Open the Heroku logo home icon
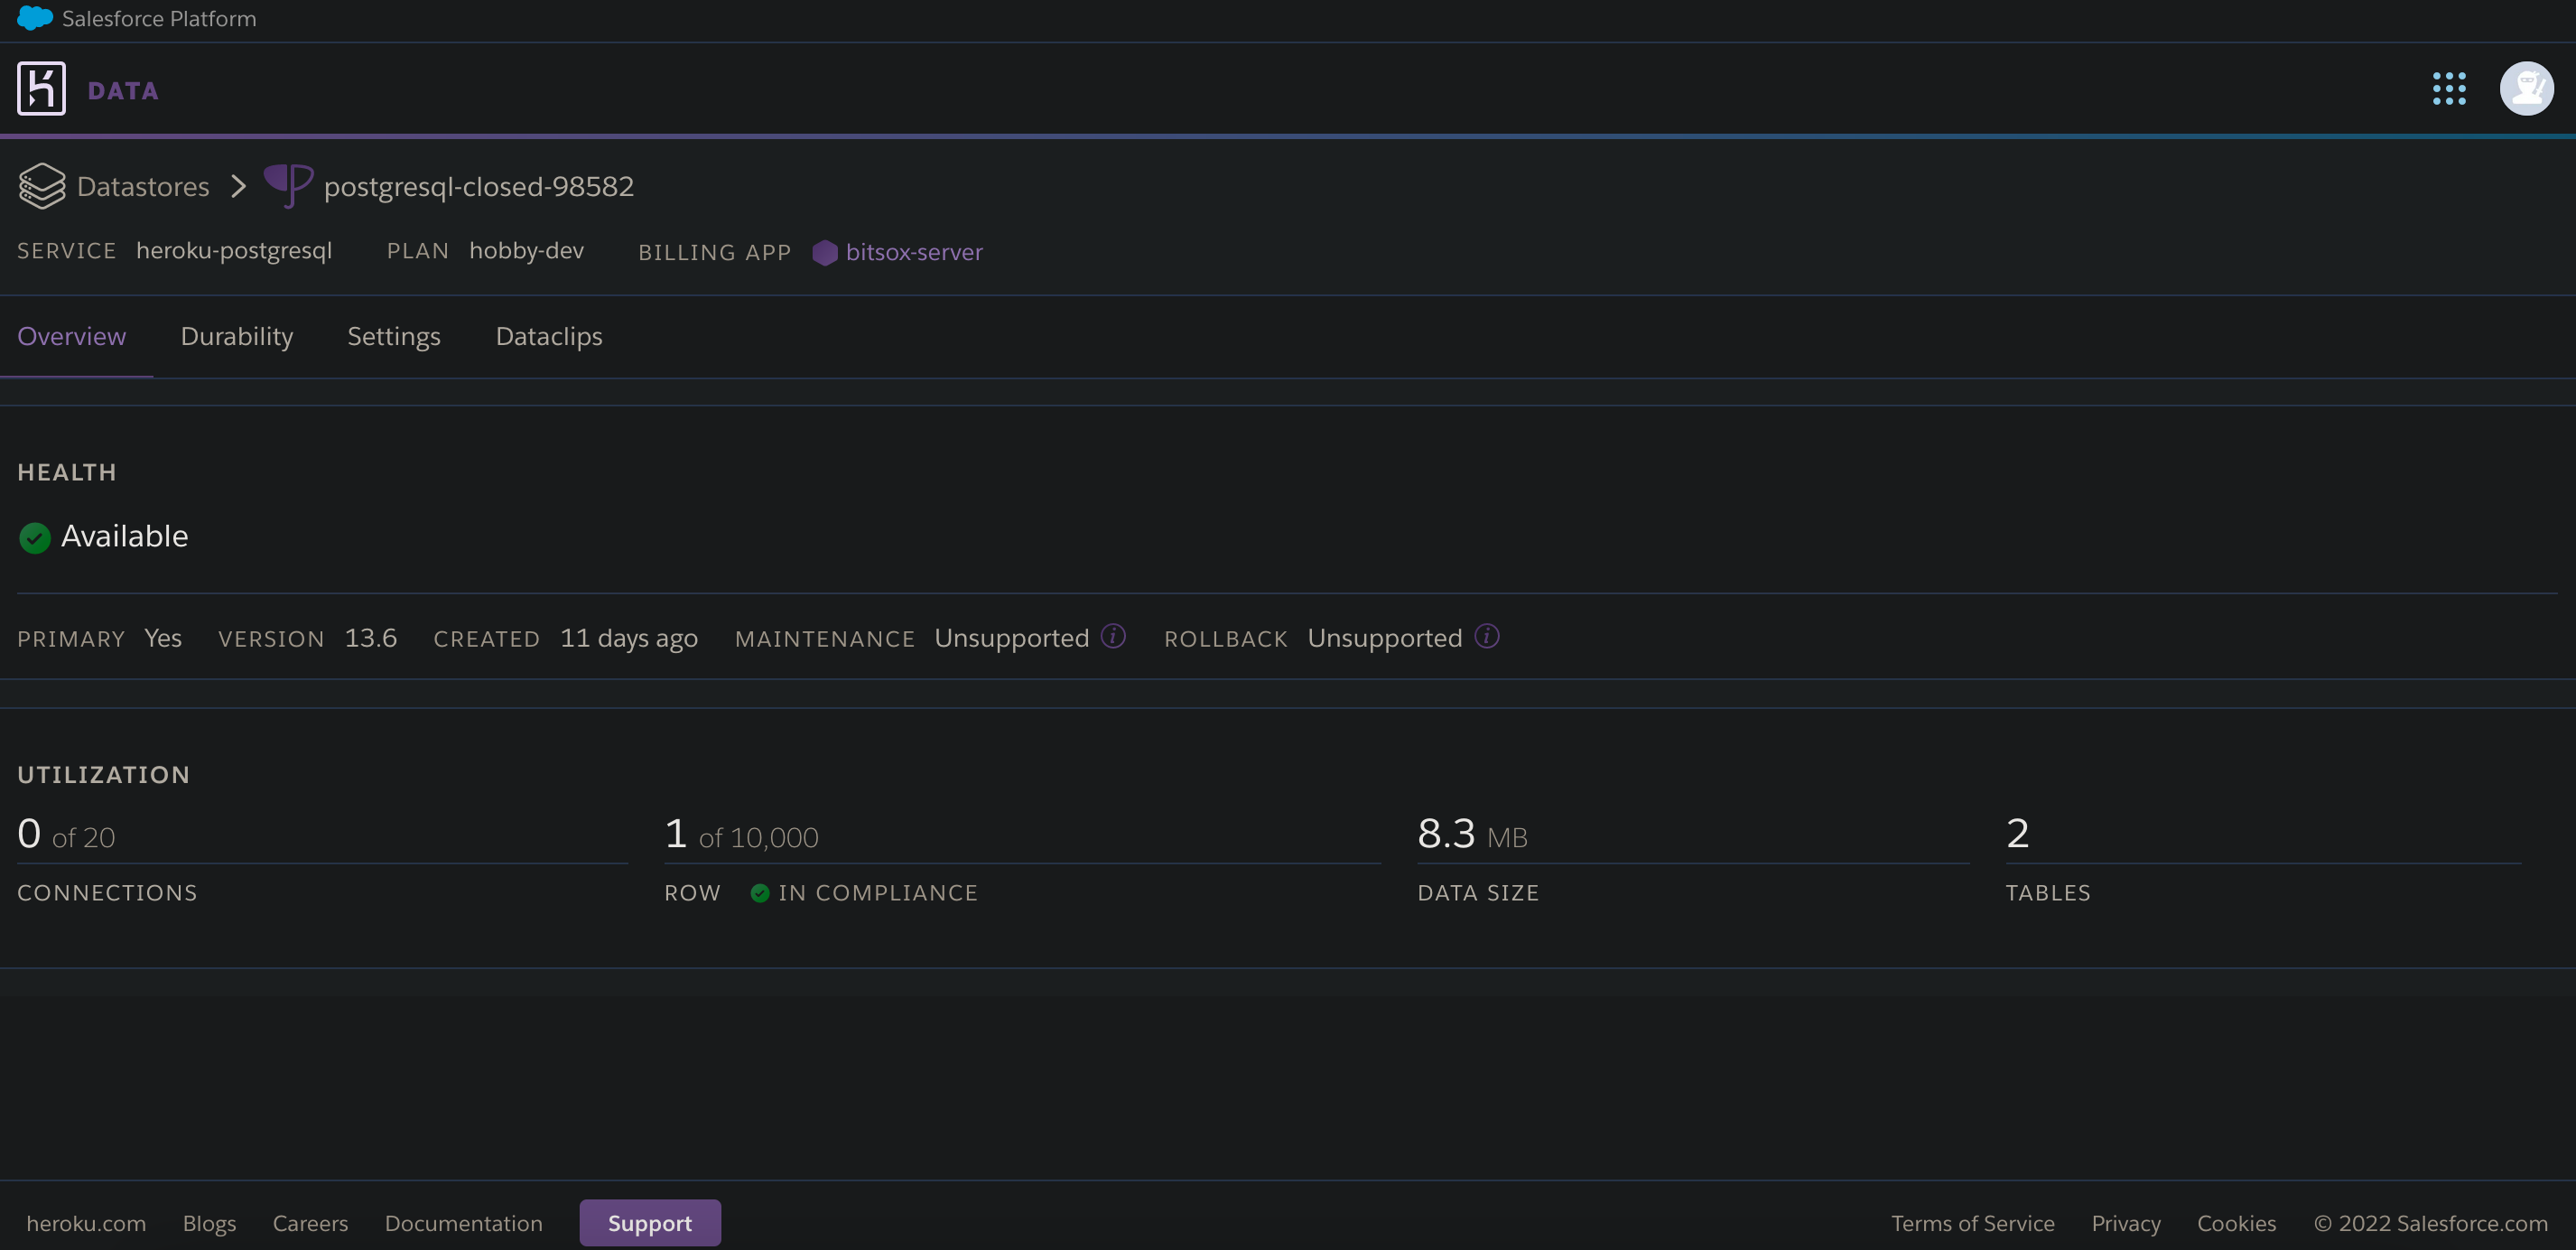Image resolution: width=2576 pixels, height=1250 pixels. [41, 89]
